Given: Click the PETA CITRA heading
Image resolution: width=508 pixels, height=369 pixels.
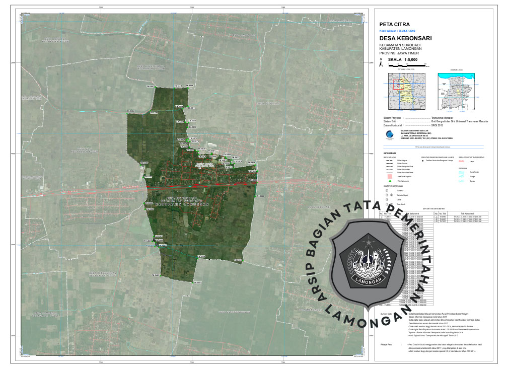Looking at the screenshot, I should (395, 24).
